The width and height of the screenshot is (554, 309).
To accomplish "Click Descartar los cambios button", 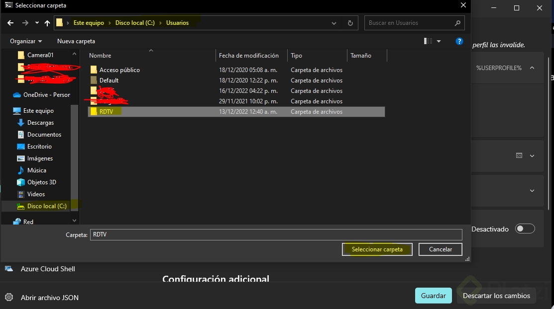I will pos(496,296).
